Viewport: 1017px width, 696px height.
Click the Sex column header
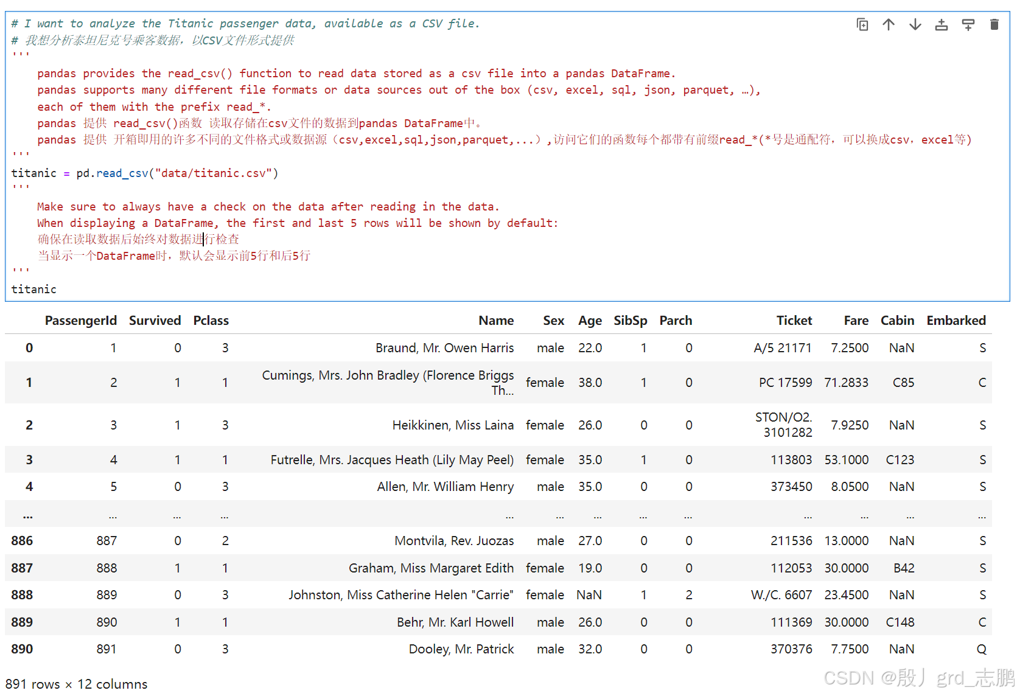(x=554, y=321)
